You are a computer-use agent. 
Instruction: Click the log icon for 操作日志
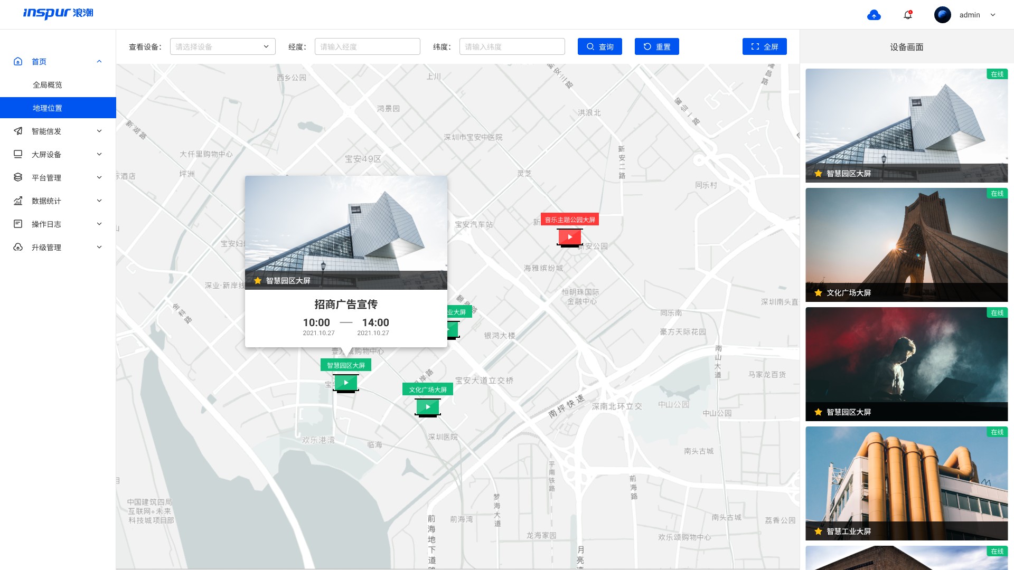coord(18,224)
